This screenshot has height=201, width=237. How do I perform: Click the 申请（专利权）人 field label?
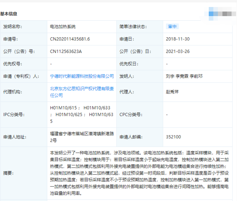click(x=21, y=76)
